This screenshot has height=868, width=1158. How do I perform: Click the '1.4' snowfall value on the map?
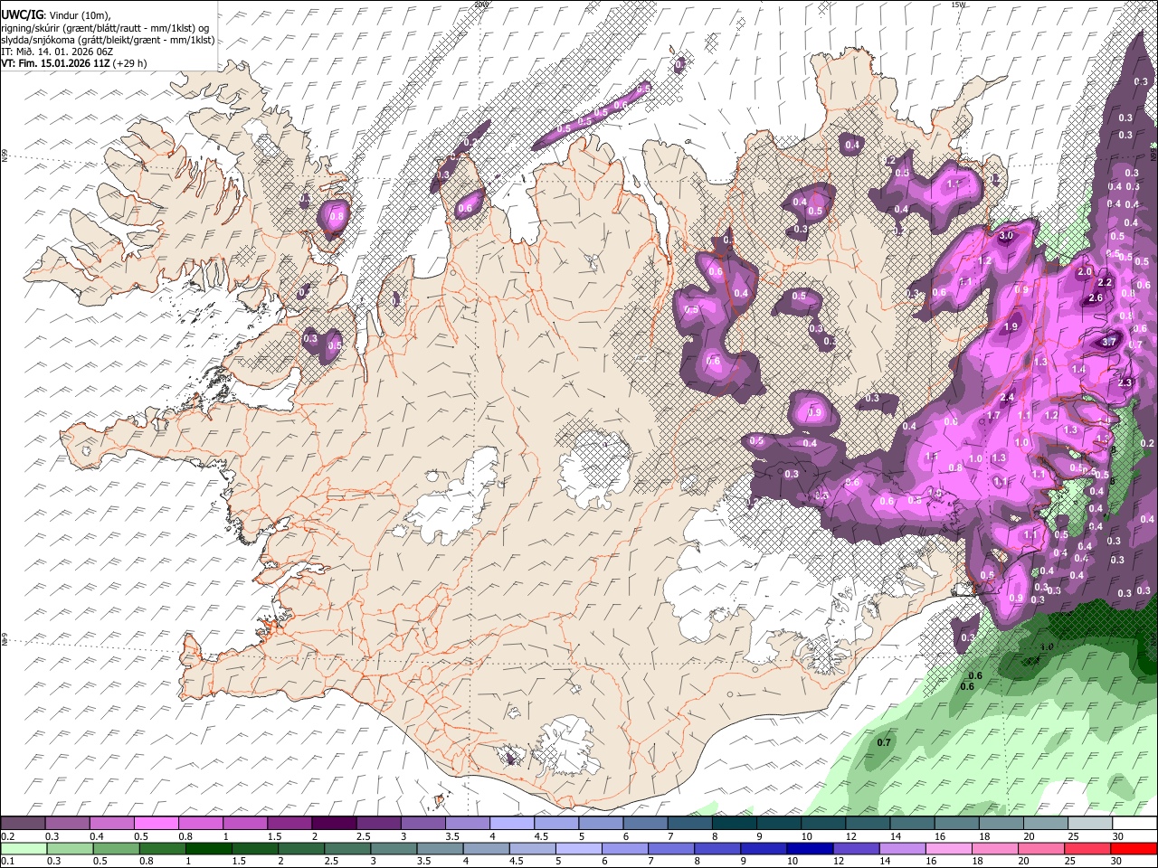click(x=1078, y=369)
